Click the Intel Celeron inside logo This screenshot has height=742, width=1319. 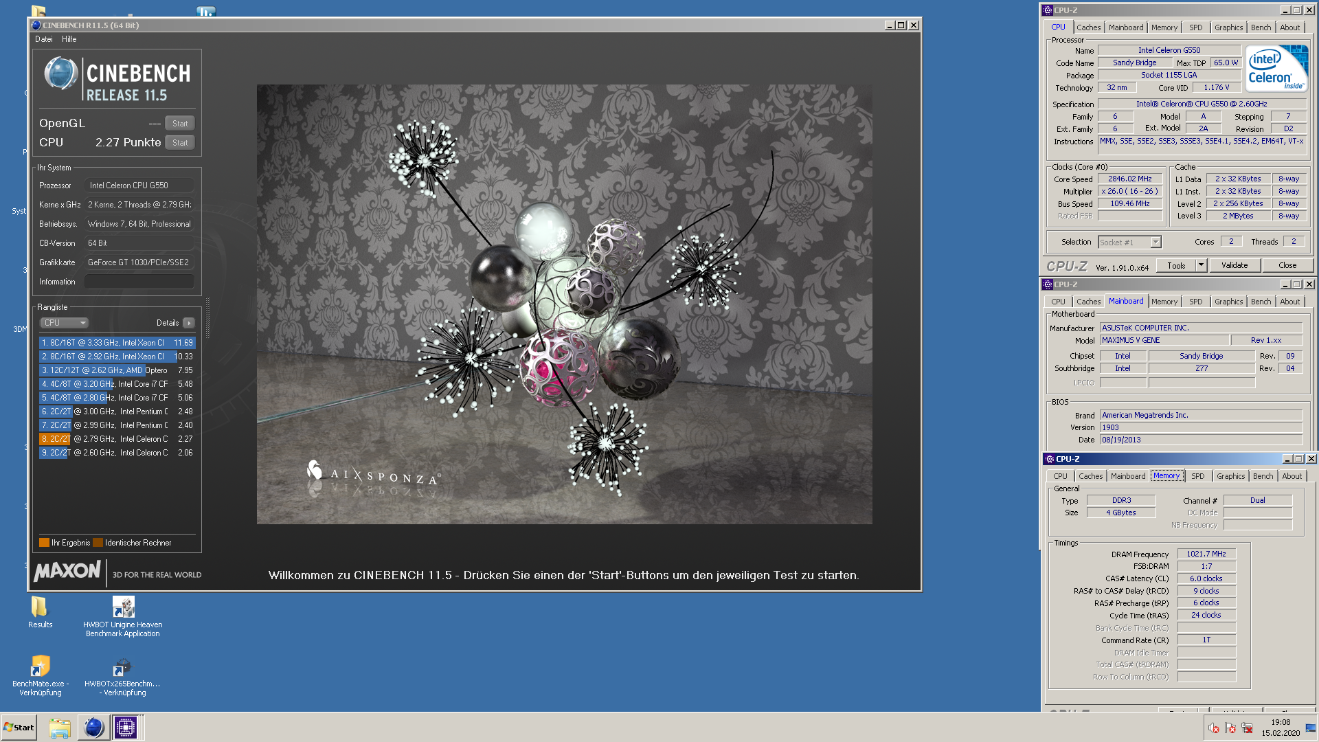(1277, 68)
